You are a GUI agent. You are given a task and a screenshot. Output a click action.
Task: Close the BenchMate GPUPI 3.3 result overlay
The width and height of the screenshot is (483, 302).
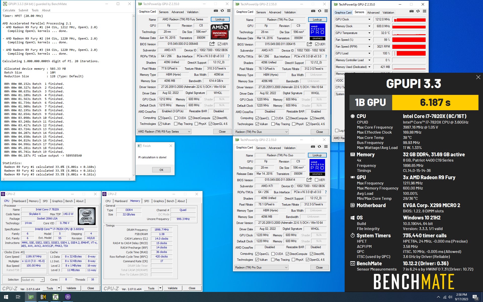tap(478, 78)
